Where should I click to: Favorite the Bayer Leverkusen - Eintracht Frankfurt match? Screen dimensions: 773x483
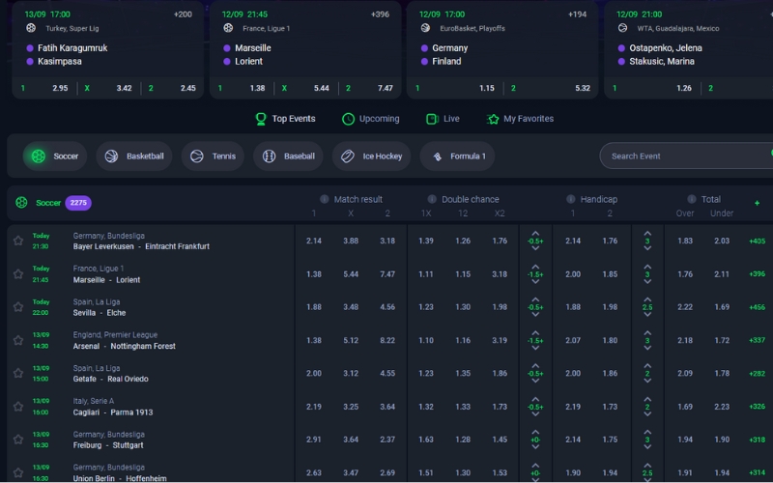pos(18,241)
